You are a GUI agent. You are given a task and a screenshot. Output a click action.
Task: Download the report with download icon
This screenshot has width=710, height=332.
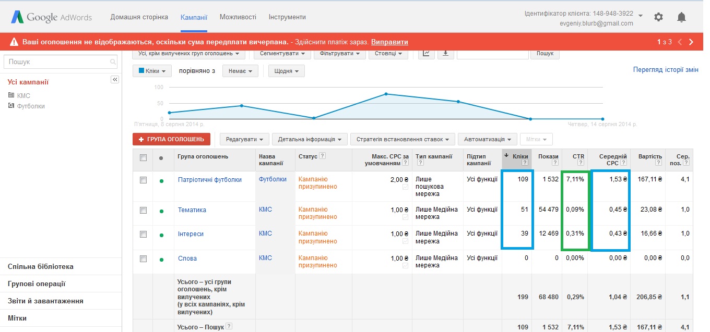[x=446, y=53]
